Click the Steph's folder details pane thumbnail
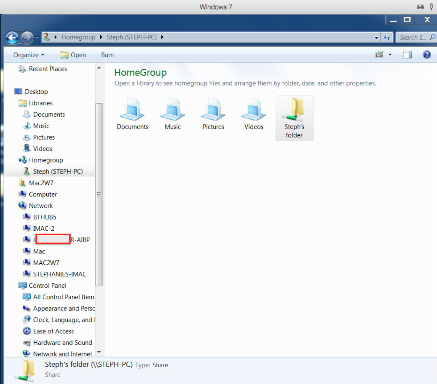The height and width of the screenshot is (384, 437). pyautogui.click(x=25, y=371)
